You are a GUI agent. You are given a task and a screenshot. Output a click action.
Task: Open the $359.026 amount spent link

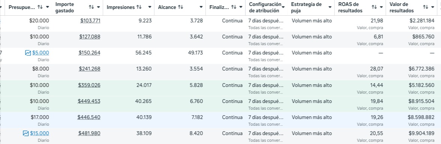[x=89, y=85]
